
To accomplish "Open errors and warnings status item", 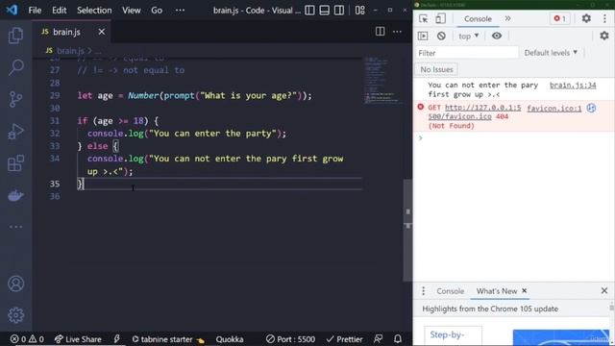I will pos(27,339).
